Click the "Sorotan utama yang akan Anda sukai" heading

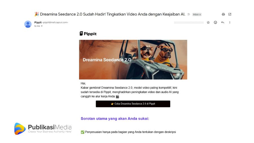[115, 118]
